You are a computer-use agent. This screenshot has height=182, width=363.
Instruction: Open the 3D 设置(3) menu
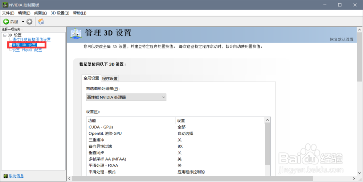coord(60,13)
